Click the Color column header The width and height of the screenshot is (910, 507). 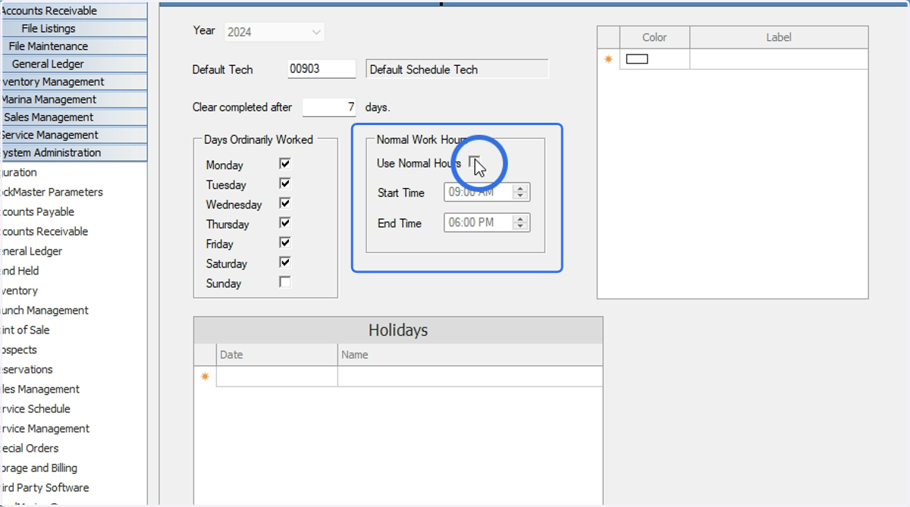point(654,37)
